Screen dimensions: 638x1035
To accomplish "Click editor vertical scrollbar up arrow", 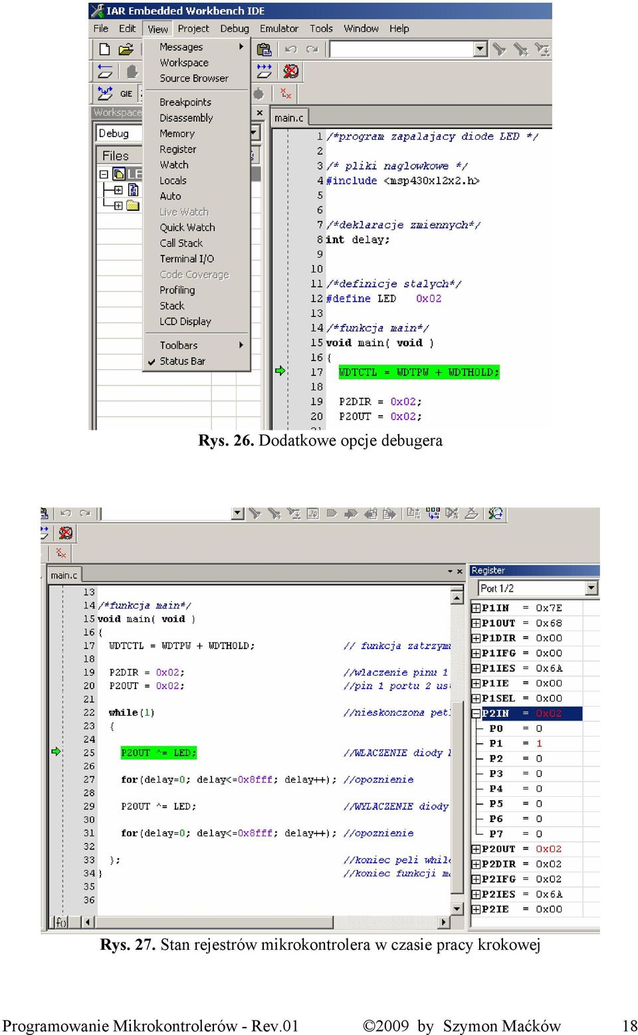I will point(457,597).
